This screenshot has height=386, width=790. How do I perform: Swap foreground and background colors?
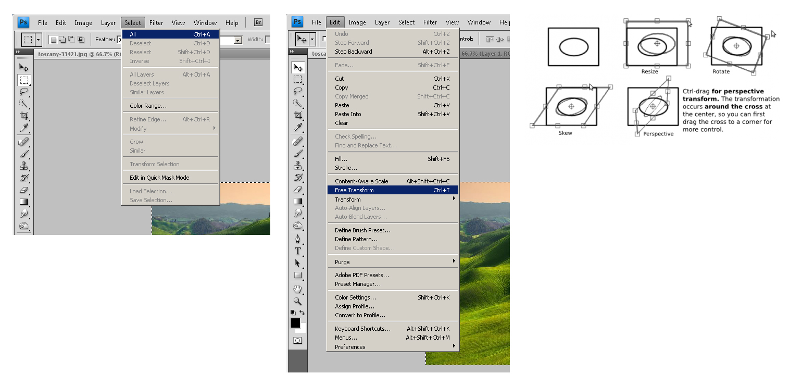(x=303, y=313)
